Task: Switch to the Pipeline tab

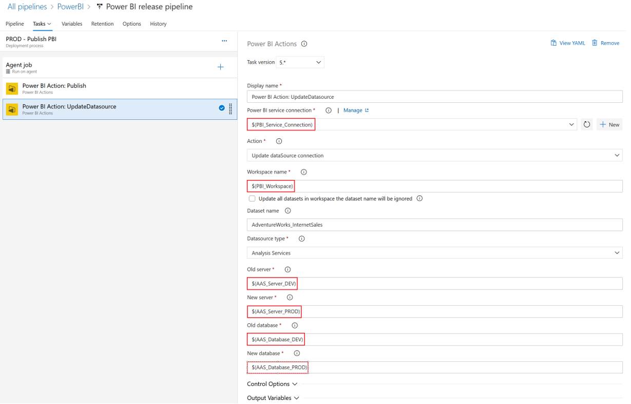Action: point(15,24)
